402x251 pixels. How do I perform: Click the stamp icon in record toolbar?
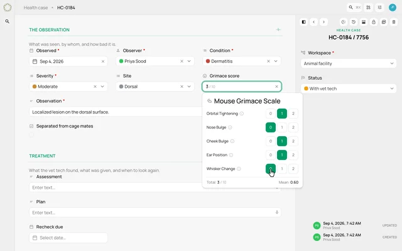[x=364, y=22]
